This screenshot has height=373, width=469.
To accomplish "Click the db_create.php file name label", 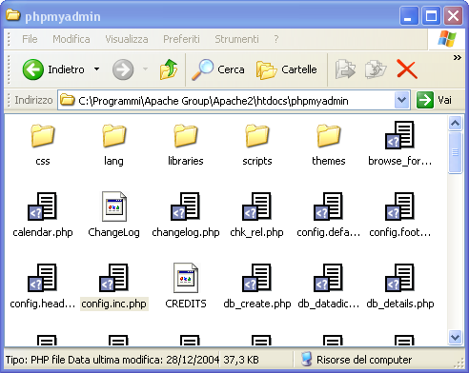I will pyautogui.click(x=257, y=304).
